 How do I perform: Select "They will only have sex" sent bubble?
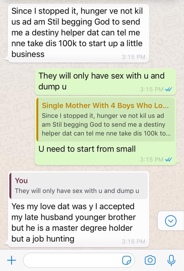tap(105, 82)
